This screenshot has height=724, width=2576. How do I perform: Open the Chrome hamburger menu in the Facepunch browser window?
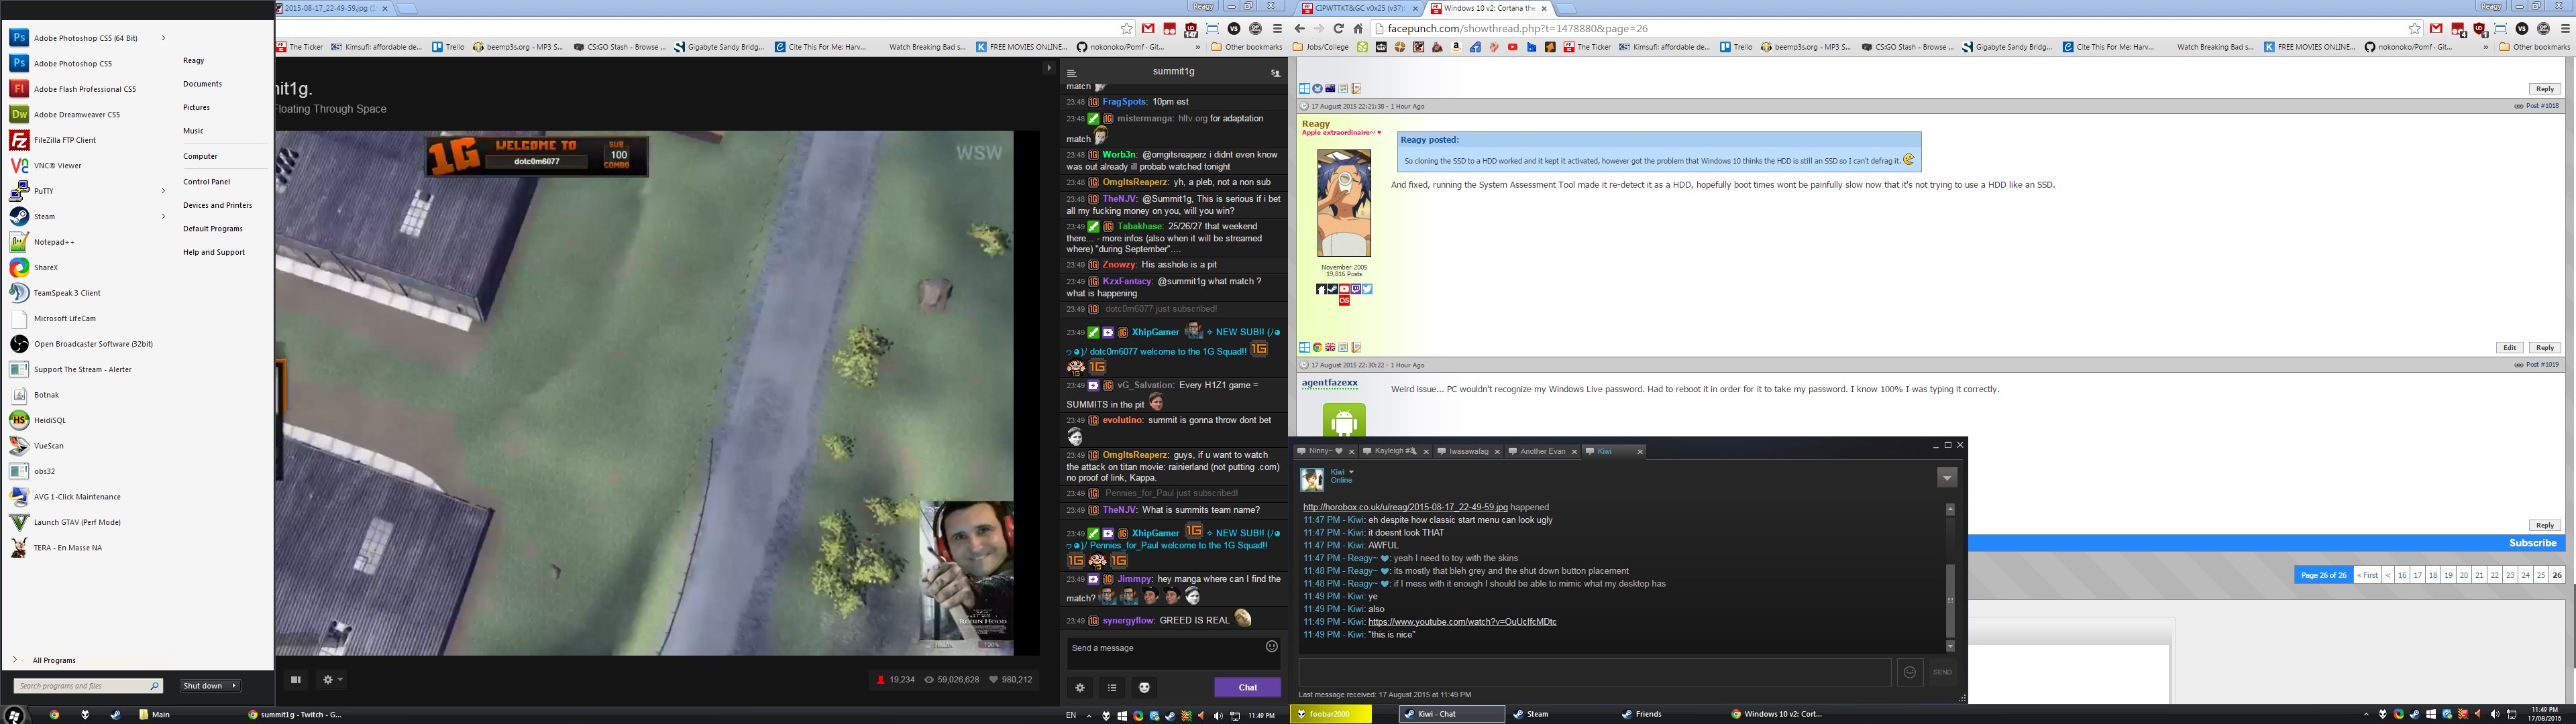[x=2566, y=29]
